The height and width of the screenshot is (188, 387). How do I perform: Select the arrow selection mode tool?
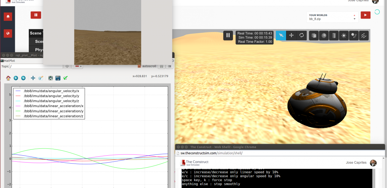281,35
